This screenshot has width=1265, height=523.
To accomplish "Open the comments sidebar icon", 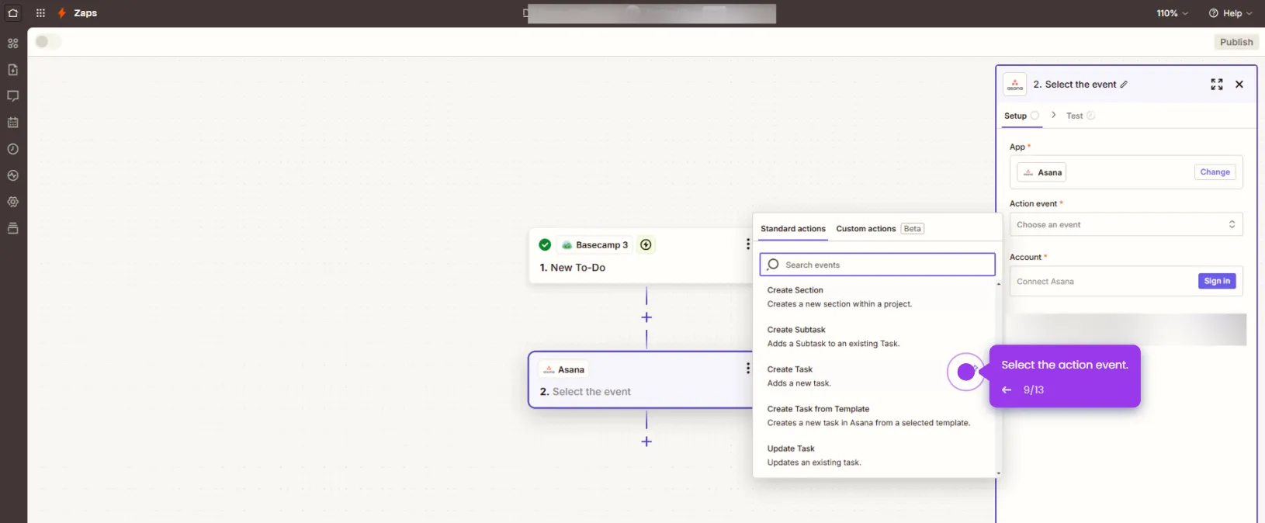I will point(13,96).
